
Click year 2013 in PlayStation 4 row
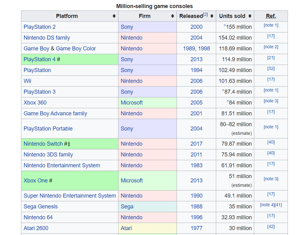pos(196,60)
